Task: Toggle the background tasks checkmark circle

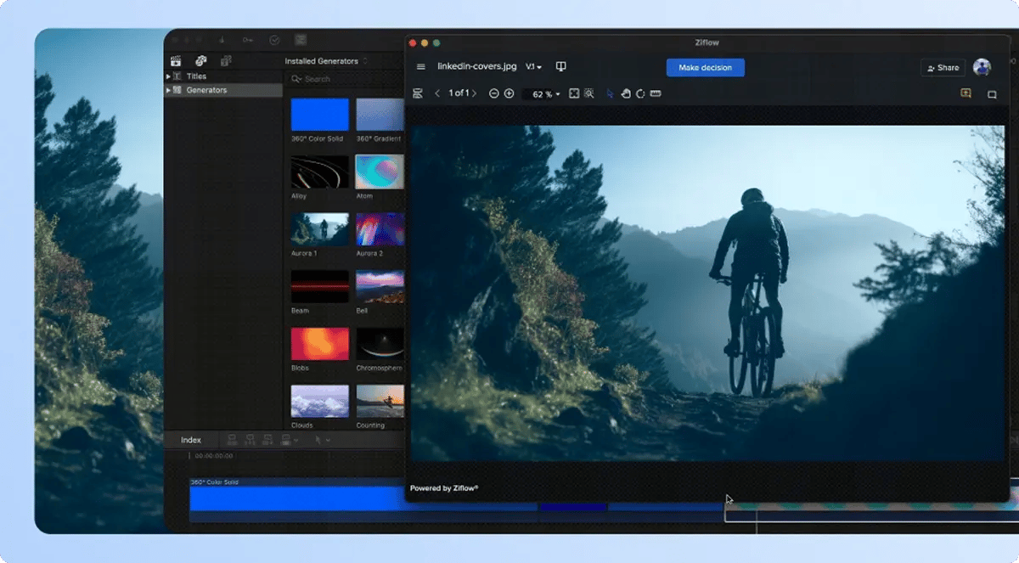Action: click(x=274, y=40)
